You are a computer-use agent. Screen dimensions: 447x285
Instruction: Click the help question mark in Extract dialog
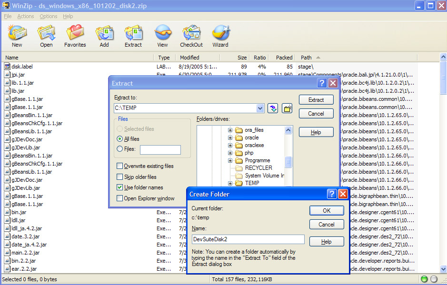point(322,83)
